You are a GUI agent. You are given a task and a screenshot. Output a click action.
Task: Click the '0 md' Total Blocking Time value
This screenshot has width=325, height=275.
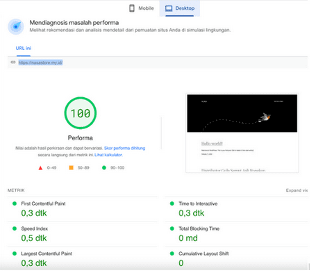coord(188,238)
